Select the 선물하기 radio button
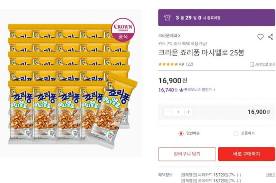This screenshot has height=183, width=276. (x=236, y=133)
